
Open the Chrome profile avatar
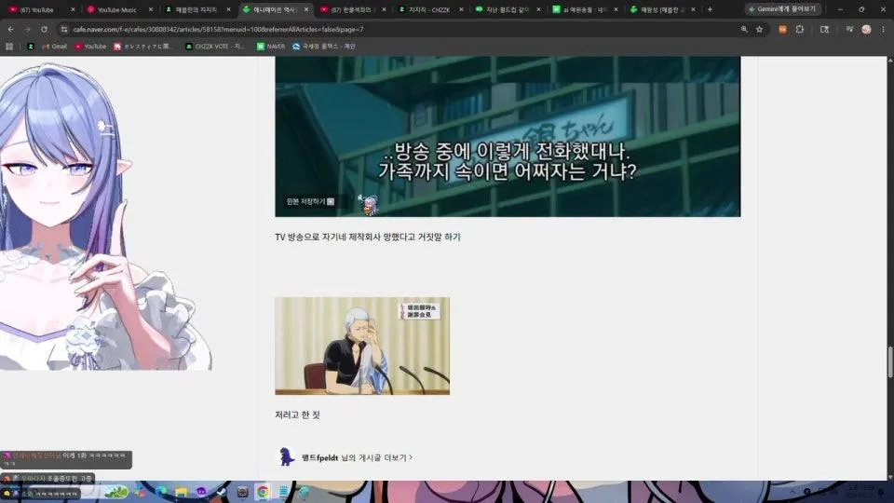pyautogui.click(x=866, y=29)
